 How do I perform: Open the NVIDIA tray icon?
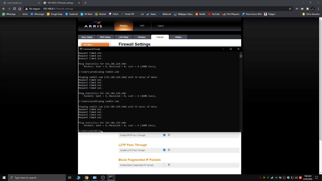[276, 178]
